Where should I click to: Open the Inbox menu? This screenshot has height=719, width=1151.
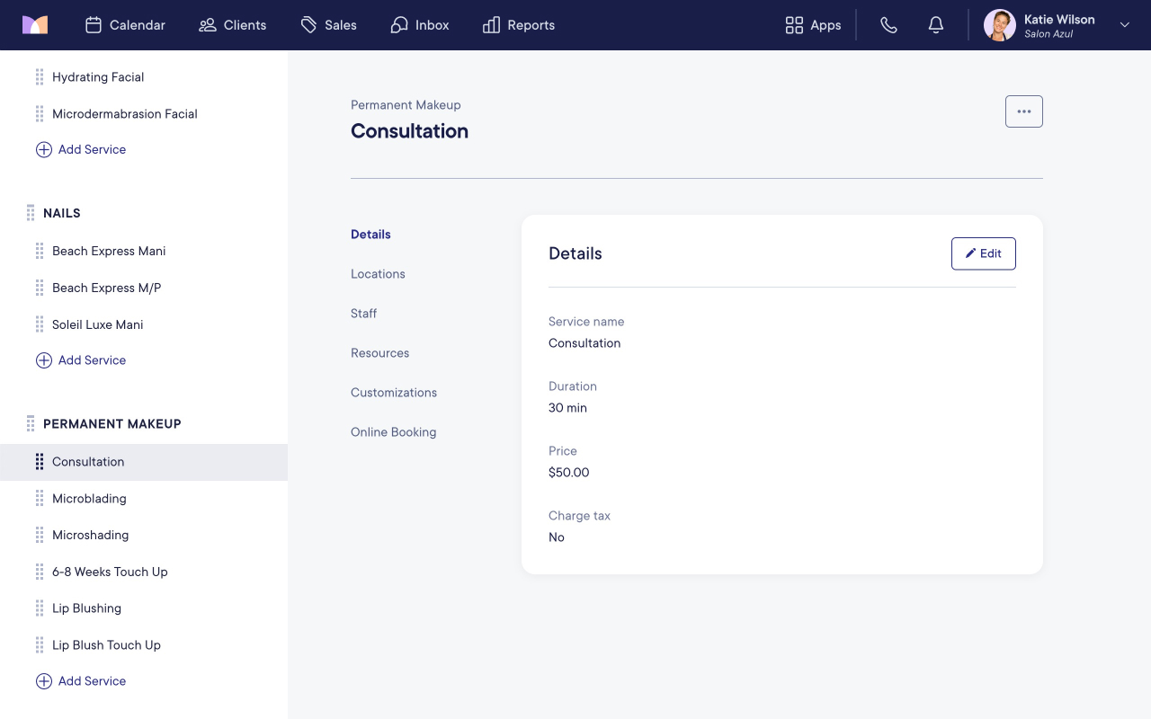[x=420, y=25]
